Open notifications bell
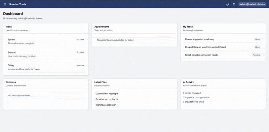This screenshot has width=269, height=132. (228, 4)
